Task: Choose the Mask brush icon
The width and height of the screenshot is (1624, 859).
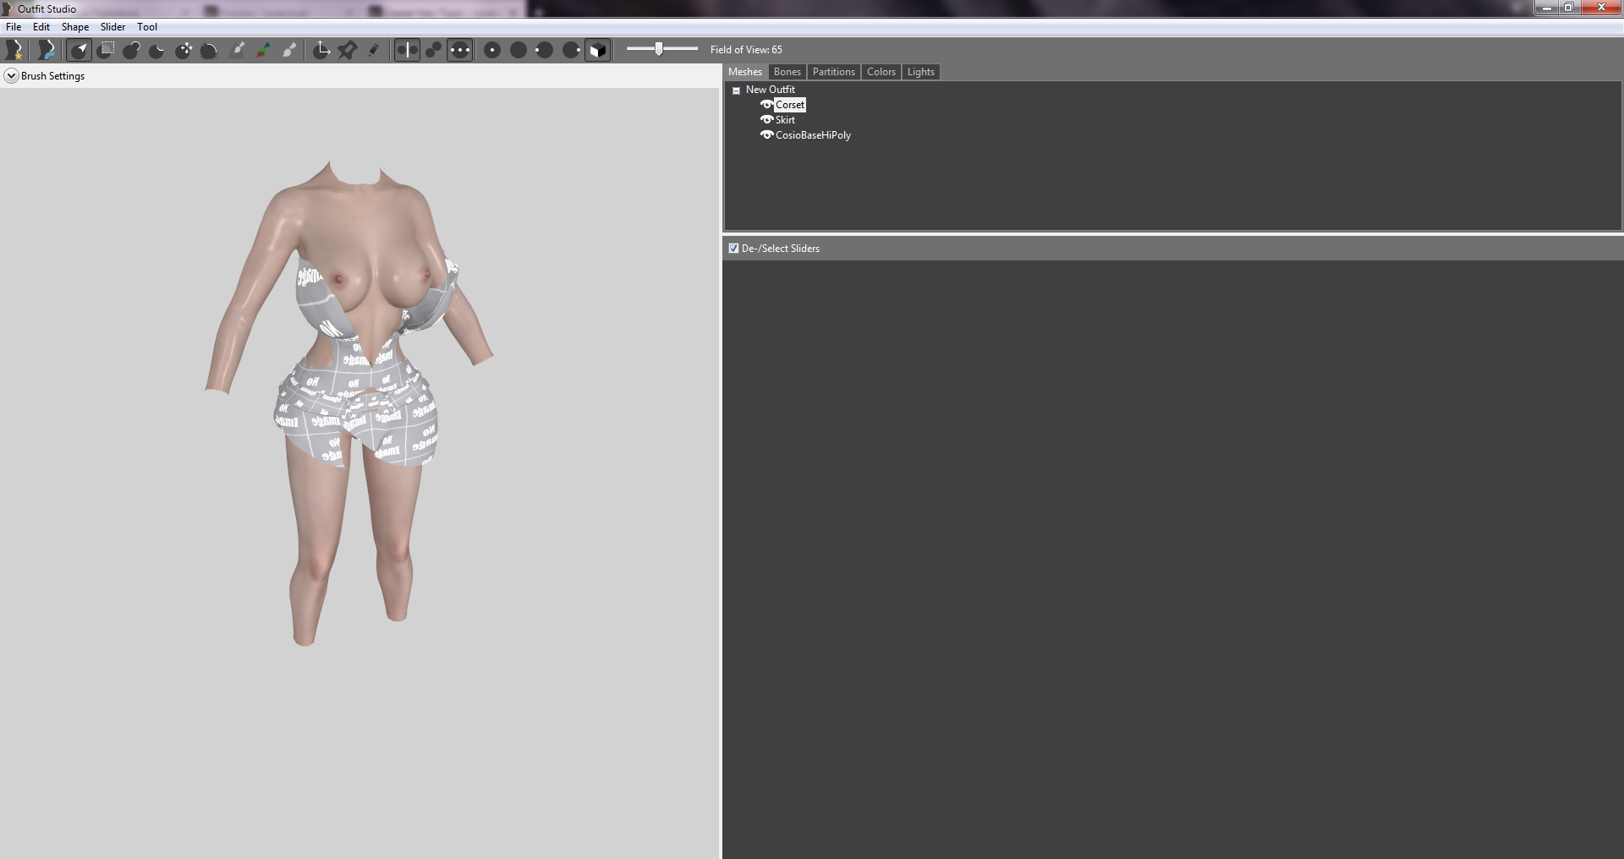Action: pos(106,50)
